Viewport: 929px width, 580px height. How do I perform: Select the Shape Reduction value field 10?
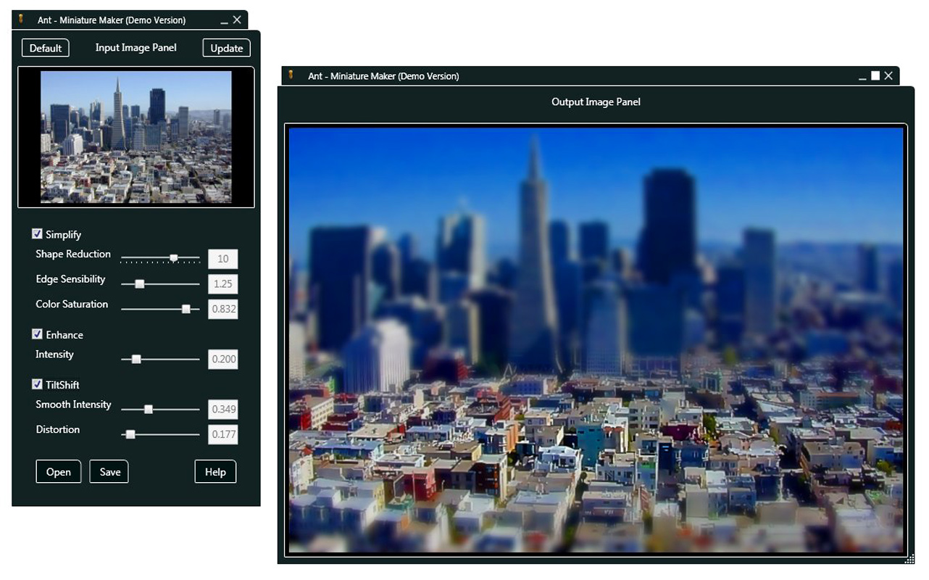[x=223, y=259]
